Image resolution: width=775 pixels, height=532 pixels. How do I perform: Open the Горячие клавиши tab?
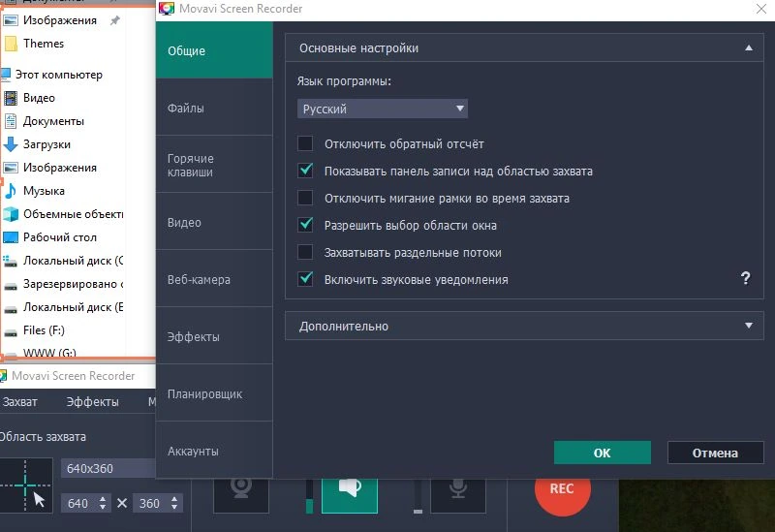point(214,165)
